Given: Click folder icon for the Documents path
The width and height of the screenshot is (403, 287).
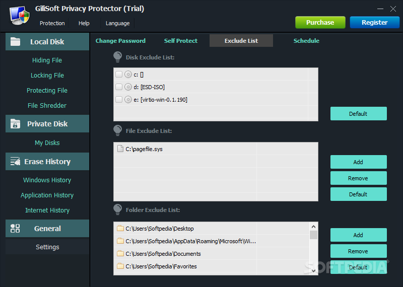Looking at the screenshot, I should coord(120,253).
